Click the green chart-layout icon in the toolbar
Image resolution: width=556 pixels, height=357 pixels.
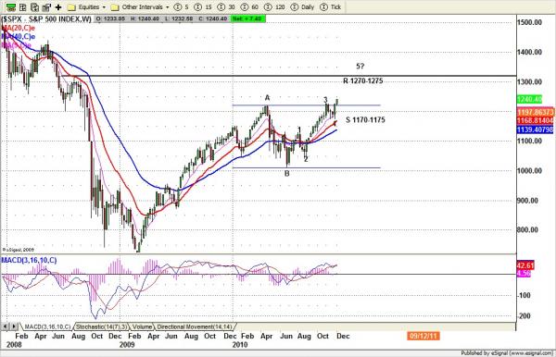click(x=11, y=6)
